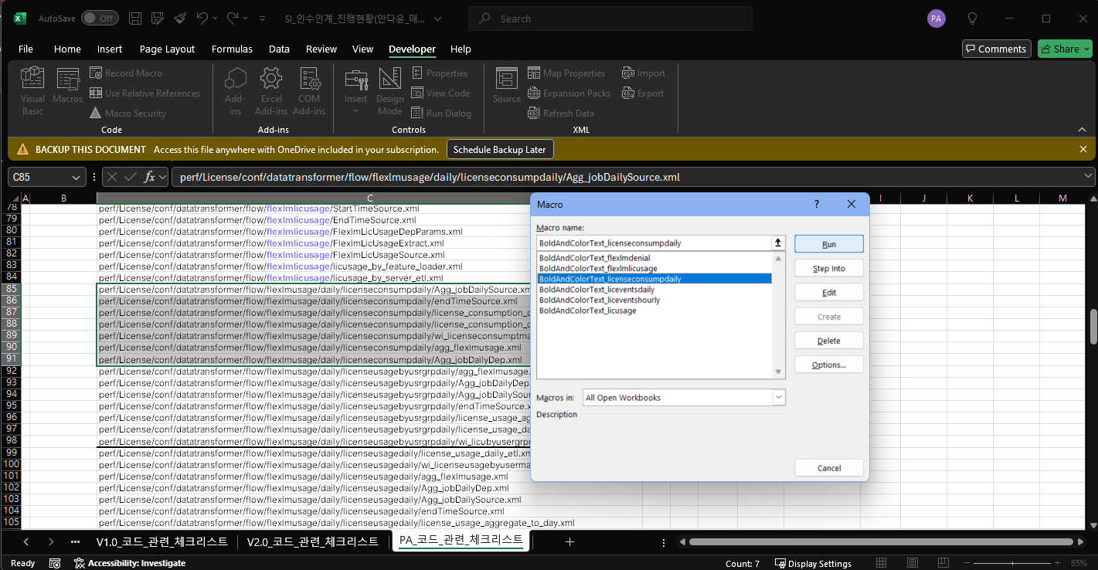Screen dimensions: 1098x570
Task: Click Run Dialog
Action: 441,114
